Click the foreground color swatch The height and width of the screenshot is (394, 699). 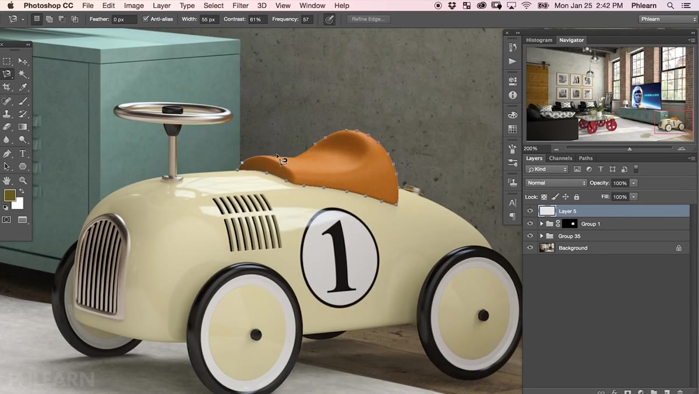(10, 195)
